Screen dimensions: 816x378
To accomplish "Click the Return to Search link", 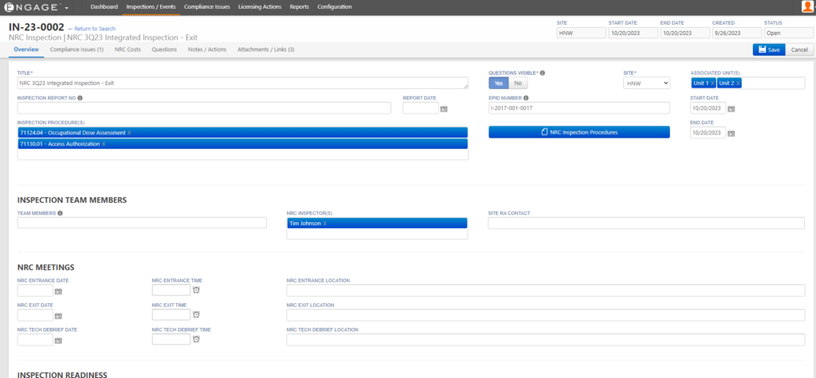I will [x=92, y=28].
